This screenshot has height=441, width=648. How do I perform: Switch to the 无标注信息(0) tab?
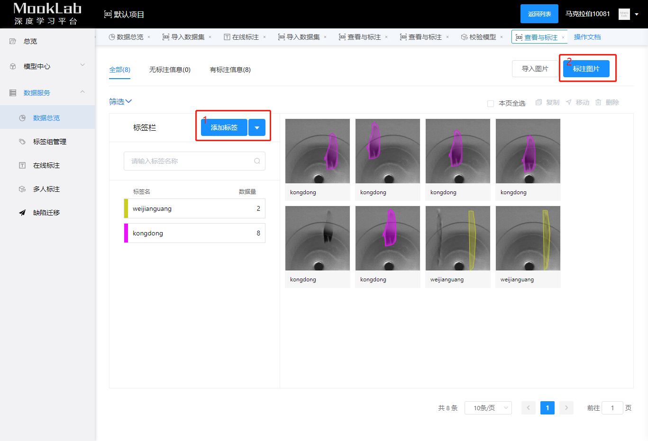170,70
